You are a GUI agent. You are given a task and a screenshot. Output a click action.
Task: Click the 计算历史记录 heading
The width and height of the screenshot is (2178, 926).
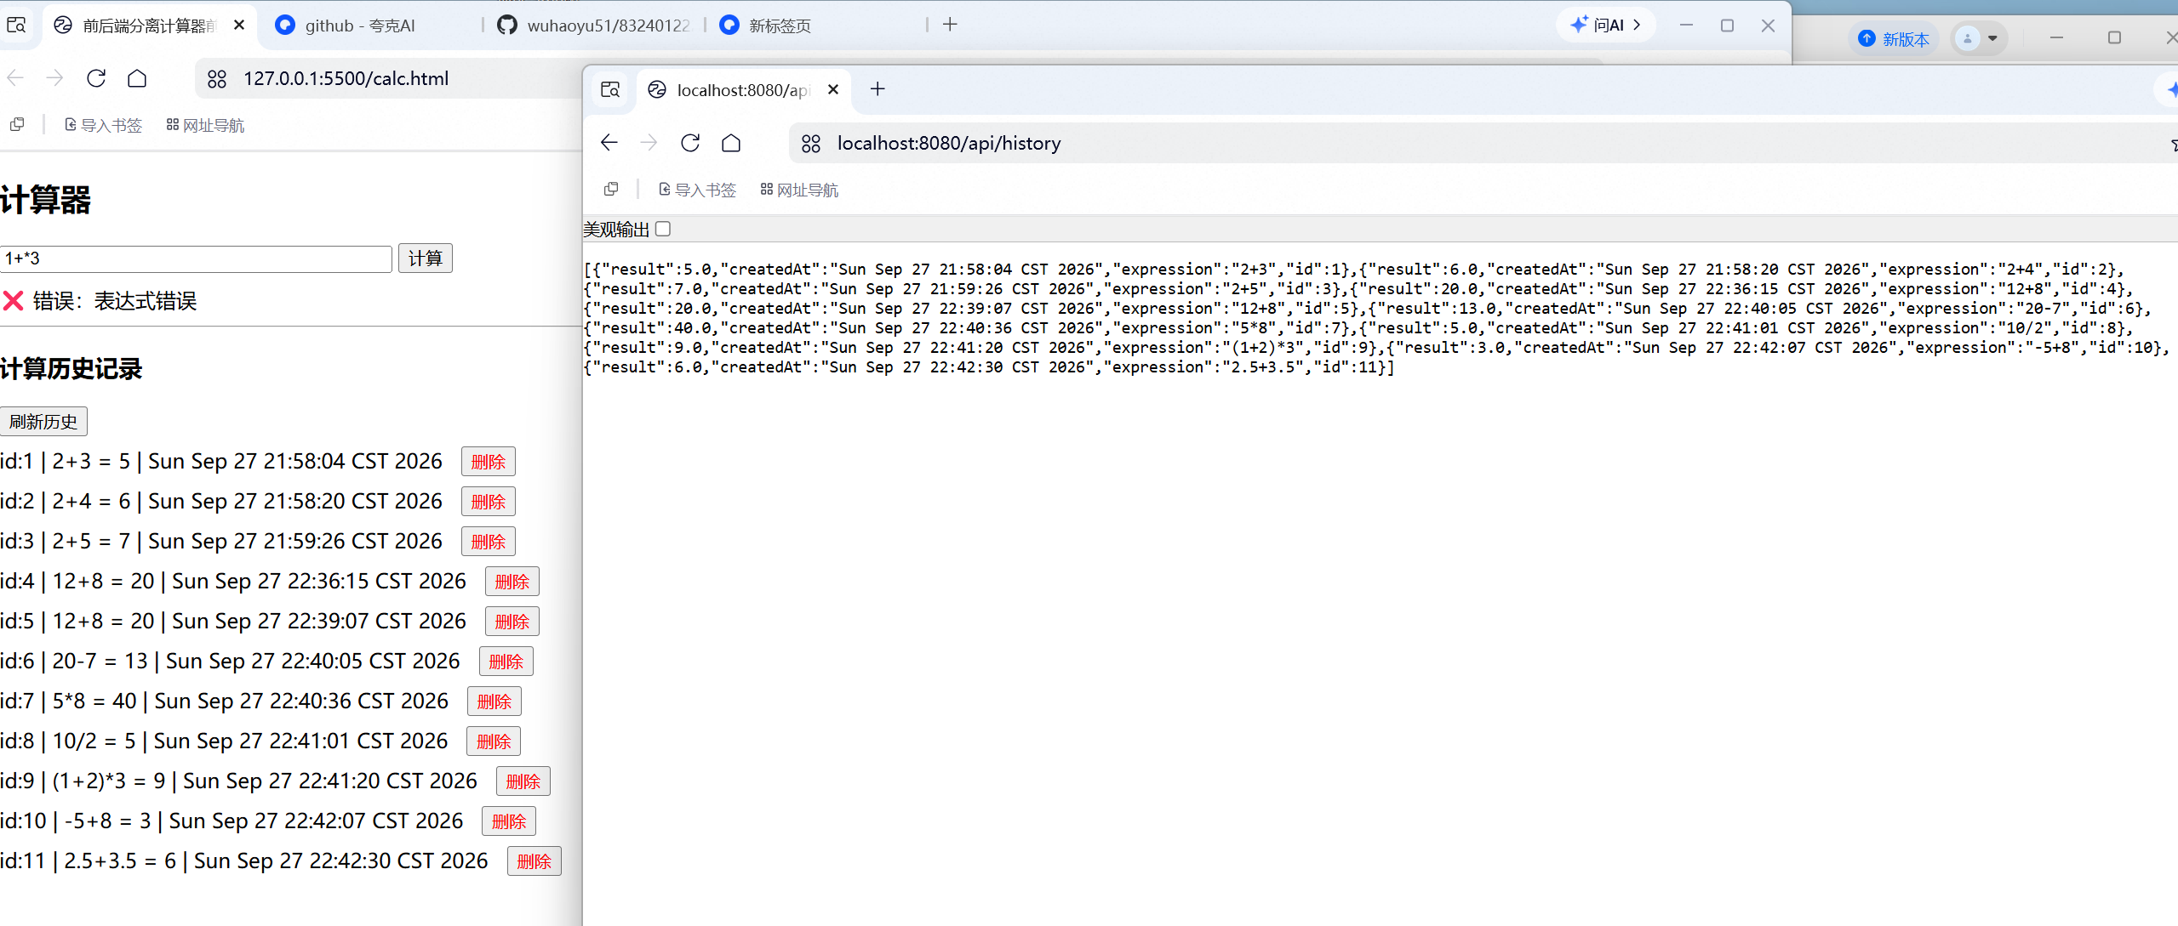(x=71, y=369)
